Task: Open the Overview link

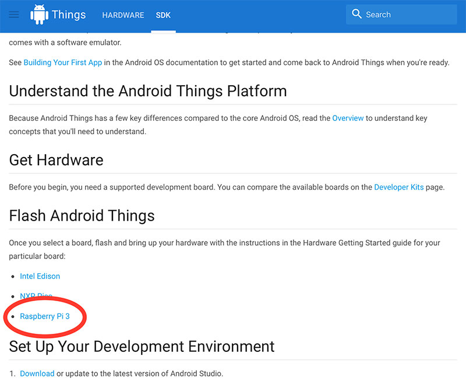Action: coord(348,118)
